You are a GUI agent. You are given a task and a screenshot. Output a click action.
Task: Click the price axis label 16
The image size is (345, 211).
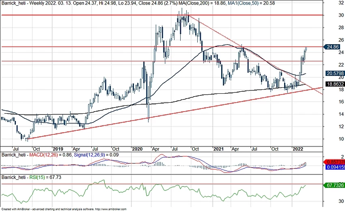click(x=341, y=102)
